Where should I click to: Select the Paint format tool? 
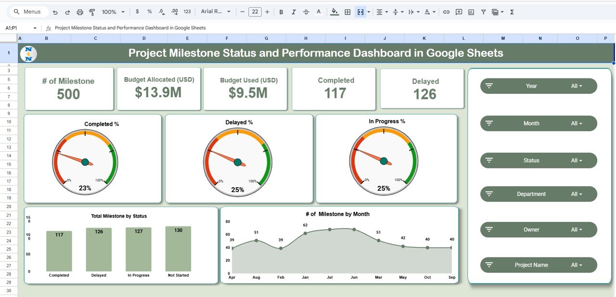pyautogui.click(x=92, y=12)
